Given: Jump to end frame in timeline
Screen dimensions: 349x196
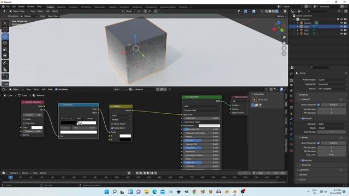Looking at the screenshot, I should coord(155,173).
